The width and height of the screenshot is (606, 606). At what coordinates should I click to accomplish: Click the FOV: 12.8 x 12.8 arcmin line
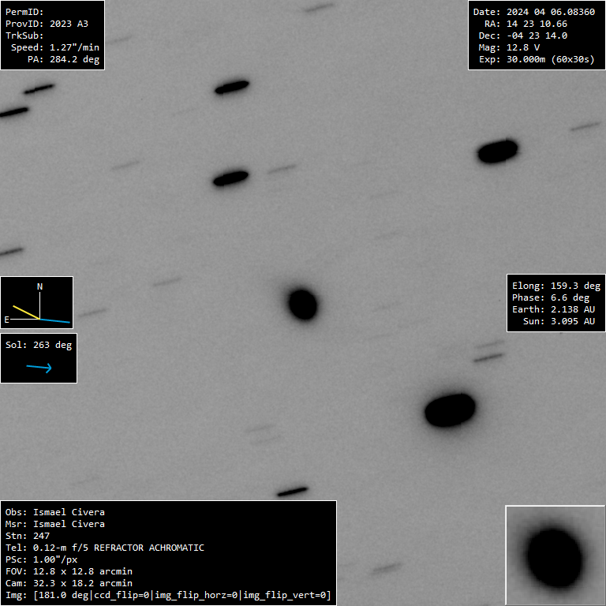69,571
